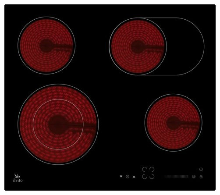Screen dimensions: 220x195
Task: Select the bottom-left zone selector arc
Action: [x=145, y=176]
